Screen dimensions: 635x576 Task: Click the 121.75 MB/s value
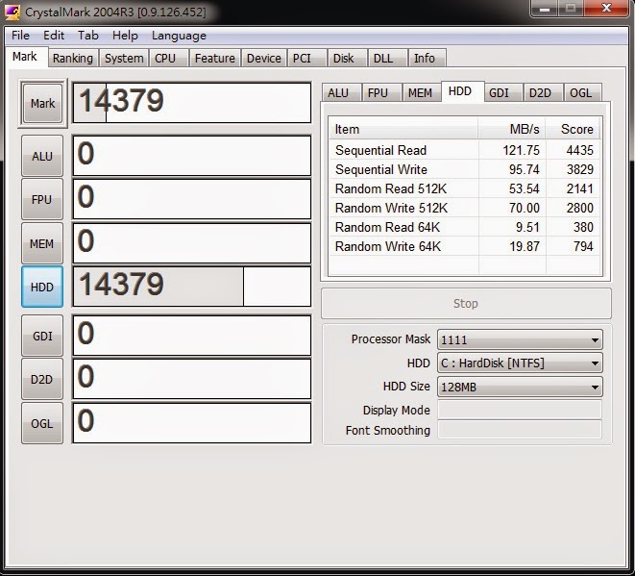coord(522,150)
